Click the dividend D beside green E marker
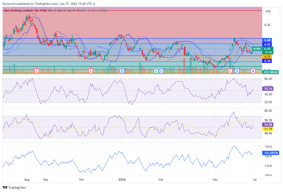Viewport: 283px width, 192px height. click(x=161, y=71)
